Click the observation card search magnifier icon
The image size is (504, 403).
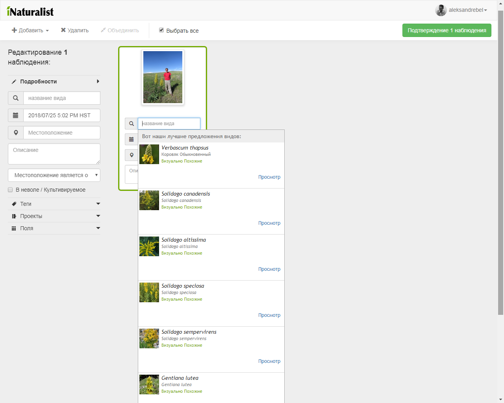click(x=132, y=124)
